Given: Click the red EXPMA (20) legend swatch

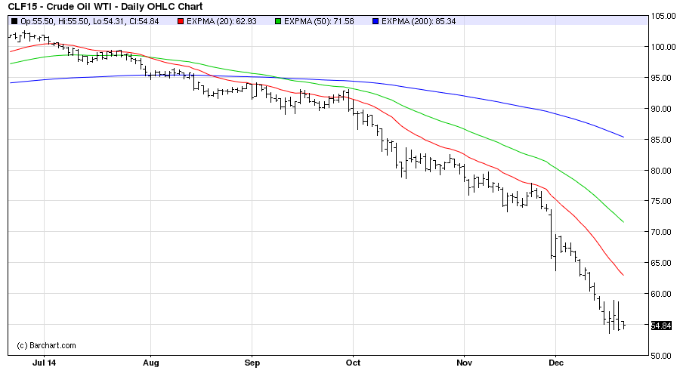Looking at the screenshot, I should (181, 21).
